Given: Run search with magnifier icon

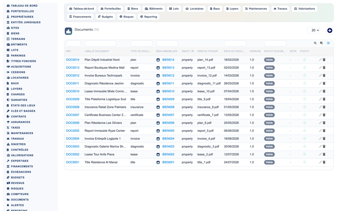Looking at the screenshot, I should point(315,43).
